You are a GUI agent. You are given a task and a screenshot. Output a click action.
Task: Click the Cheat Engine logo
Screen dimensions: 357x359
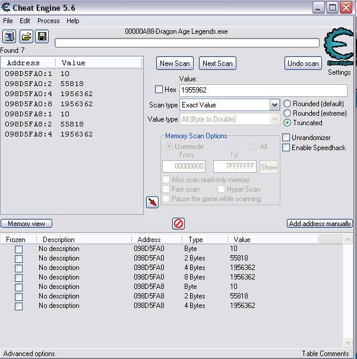pyautogui.click(x=339, y=46)
